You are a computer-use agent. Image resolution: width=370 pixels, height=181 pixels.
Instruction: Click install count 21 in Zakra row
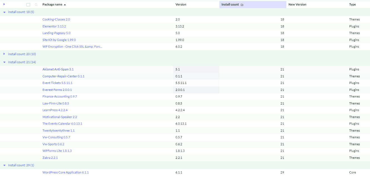[282, 158]
